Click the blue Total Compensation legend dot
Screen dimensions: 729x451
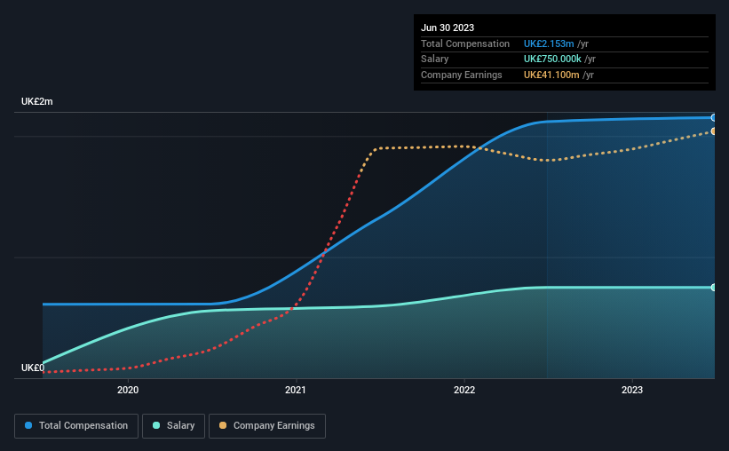28,425
